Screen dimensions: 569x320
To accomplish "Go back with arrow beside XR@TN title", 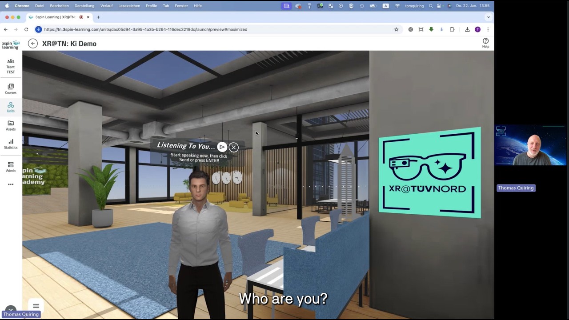I will coord(33,44).
